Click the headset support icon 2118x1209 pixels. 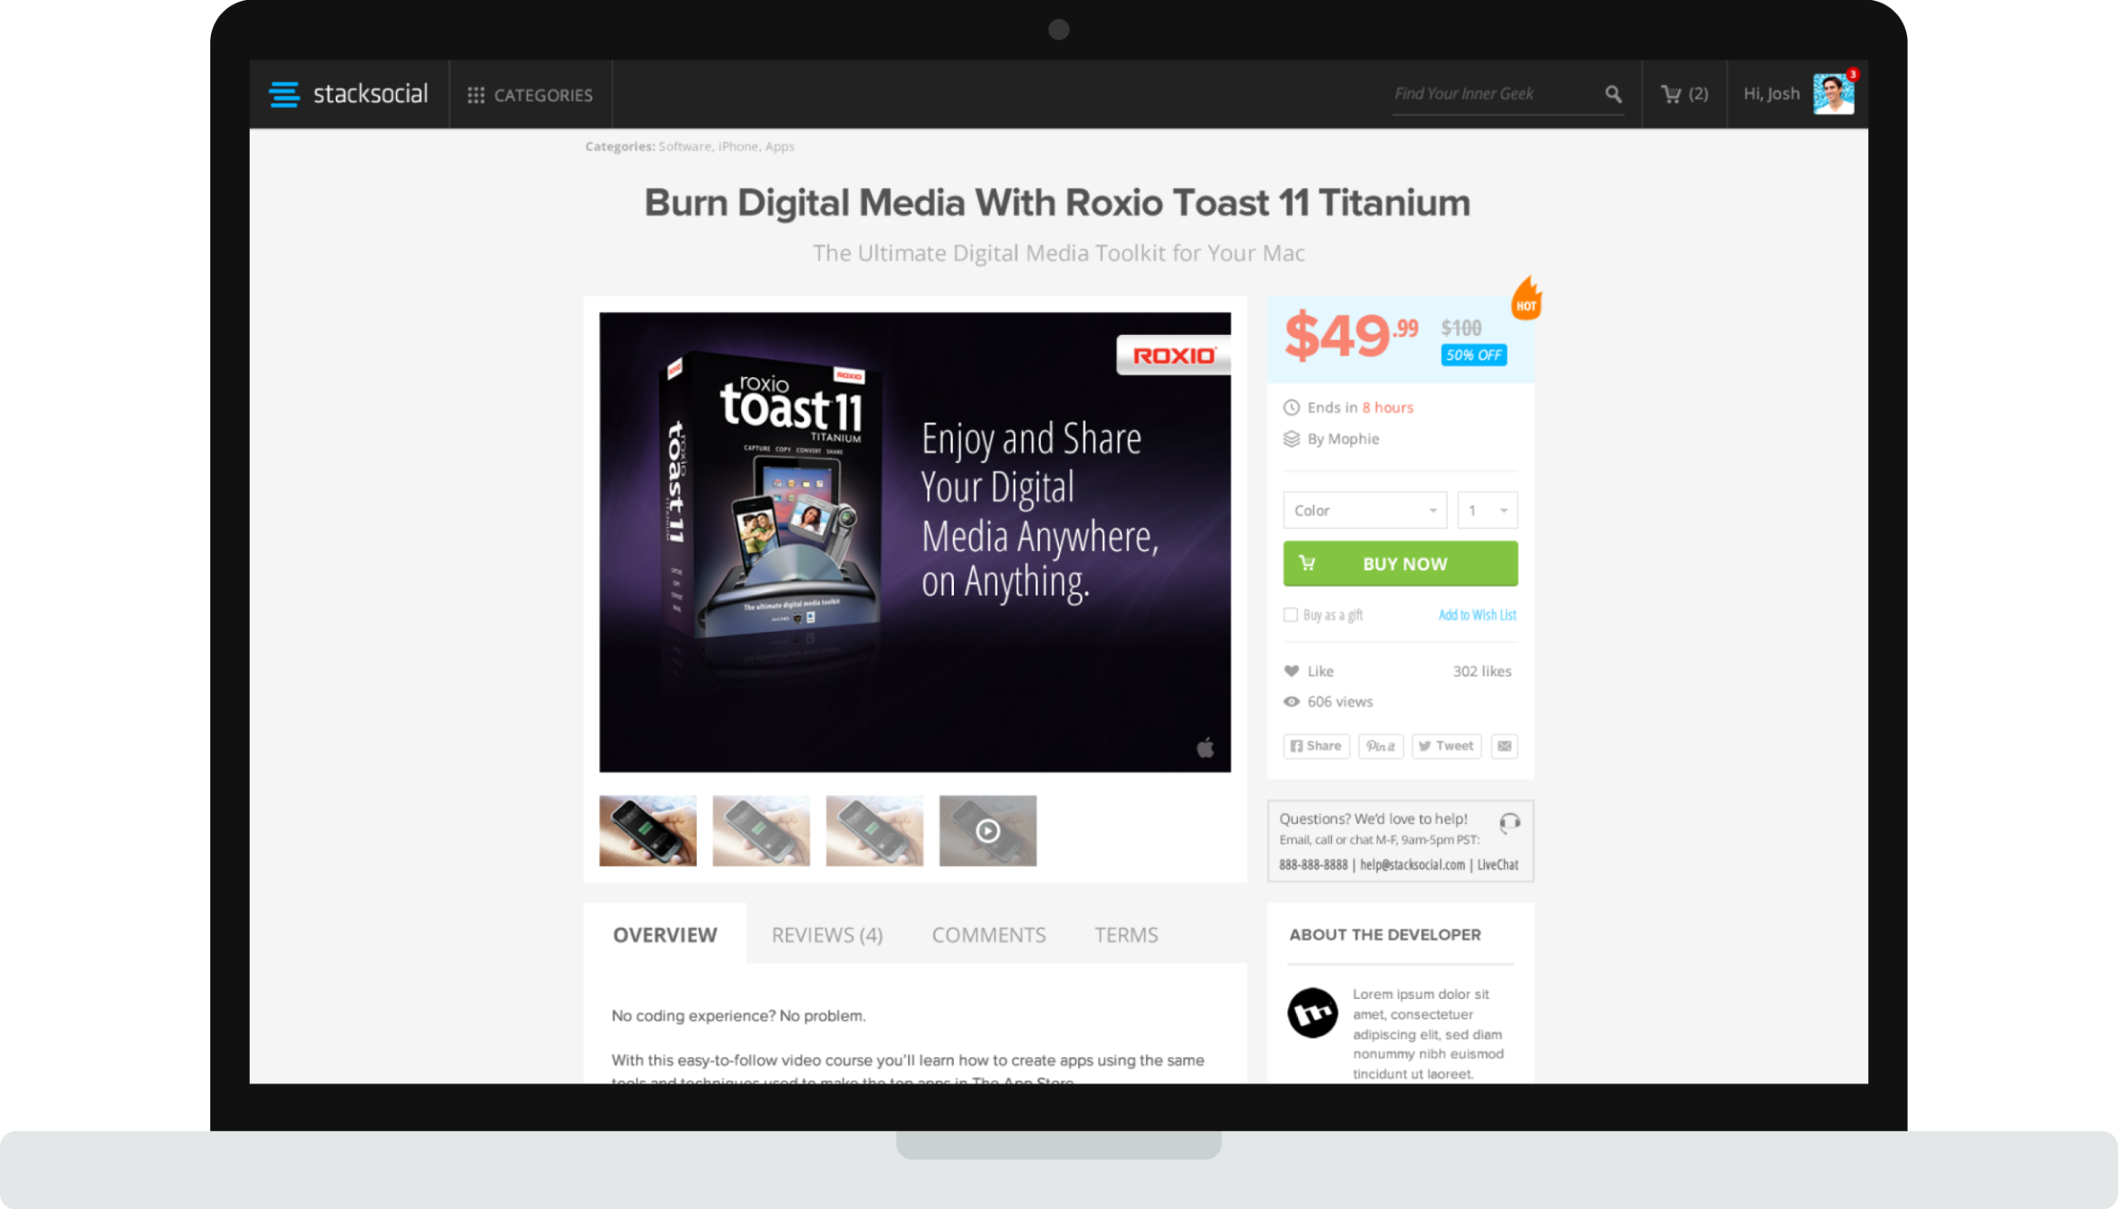[x=1509, y=823]
